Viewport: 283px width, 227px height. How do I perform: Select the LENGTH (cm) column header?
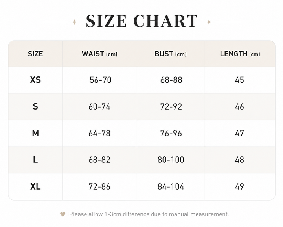point(240,54)
